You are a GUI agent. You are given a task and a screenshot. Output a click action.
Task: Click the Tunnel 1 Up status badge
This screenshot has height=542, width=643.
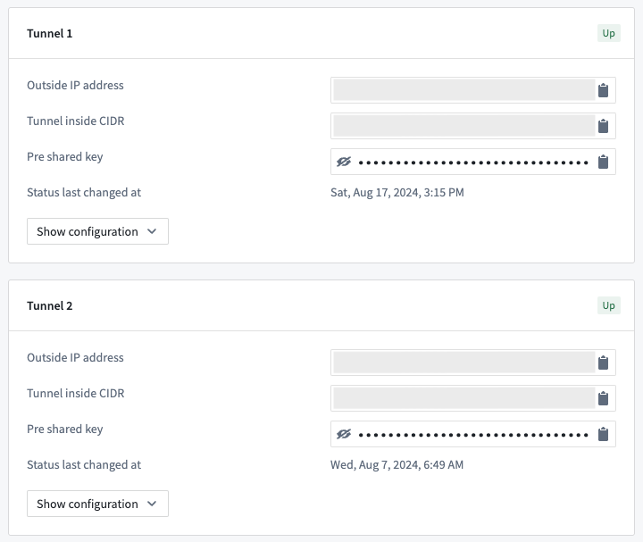[x=608, y=34]
